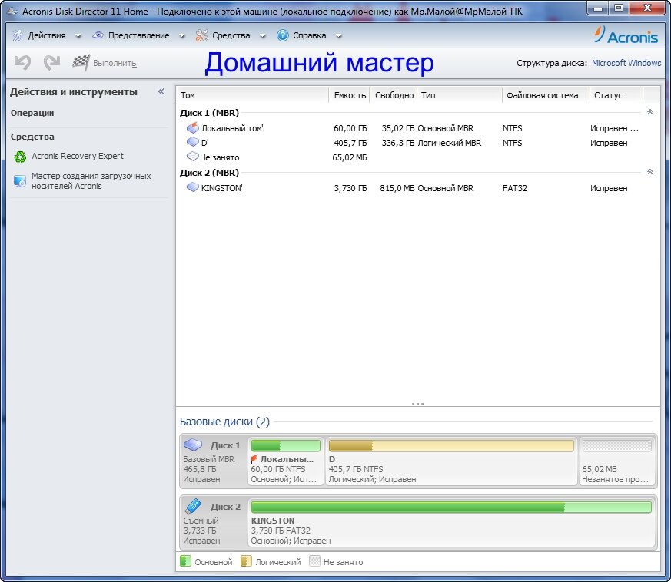The image size is (671, 582).
Task: Click the Выполнить button label
Action: (115, 63)
